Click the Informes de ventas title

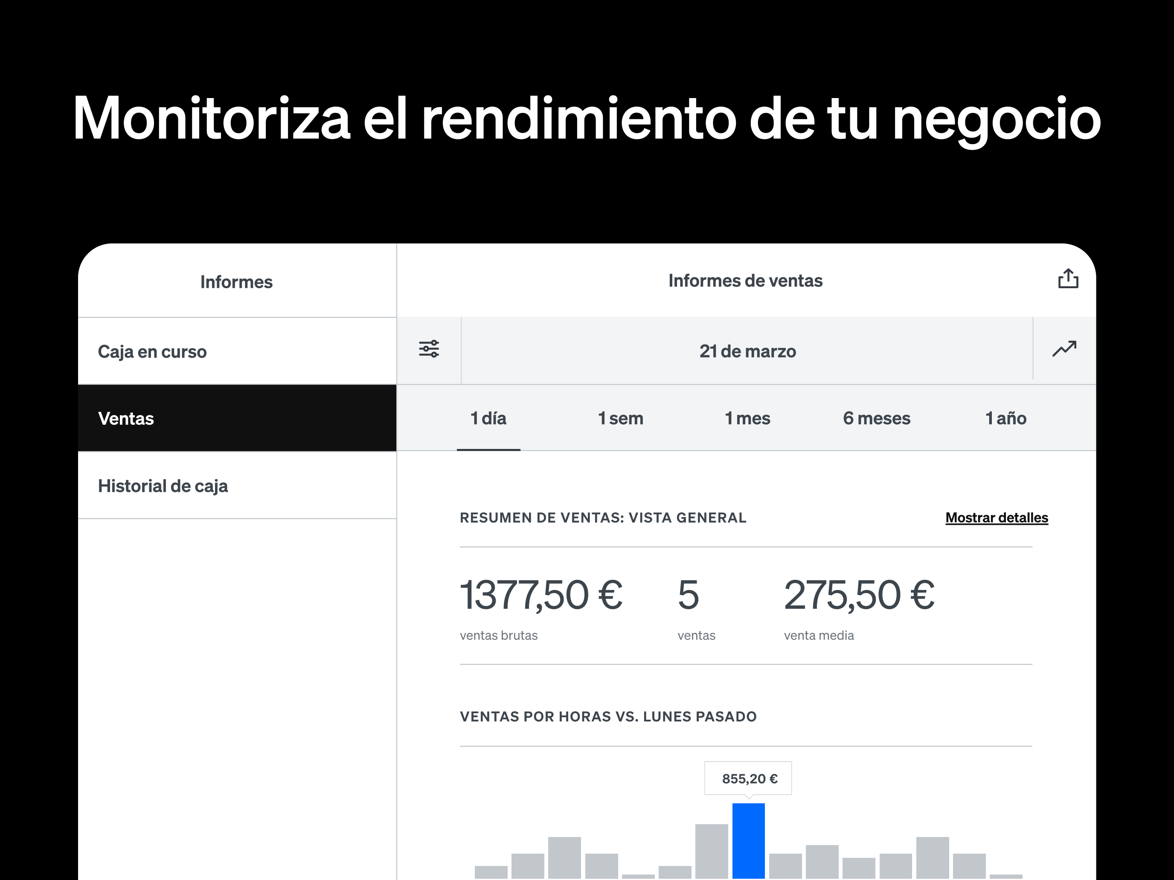coord(745,281)
